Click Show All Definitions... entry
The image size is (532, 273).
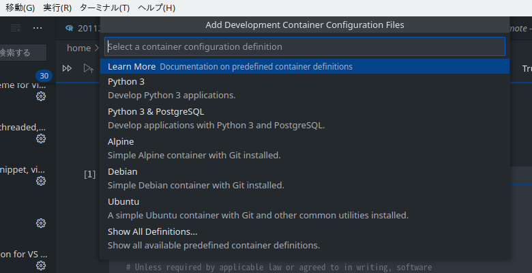305,238
